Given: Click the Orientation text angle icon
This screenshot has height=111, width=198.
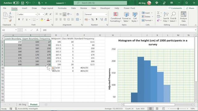Looking at the screenshot, I should pyautogui.click(x=69, y=14).
